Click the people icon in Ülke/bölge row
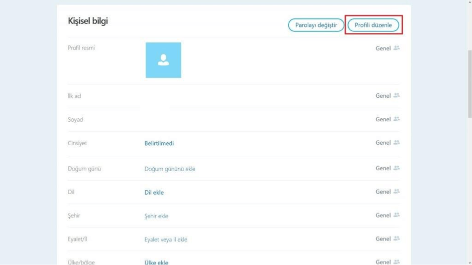This screenshot has height=265, width=472. point(397,262)
